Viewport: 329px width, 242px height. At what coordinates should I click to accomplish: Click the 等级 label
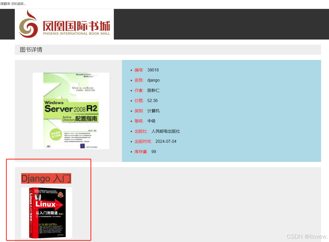click(139, 121)
